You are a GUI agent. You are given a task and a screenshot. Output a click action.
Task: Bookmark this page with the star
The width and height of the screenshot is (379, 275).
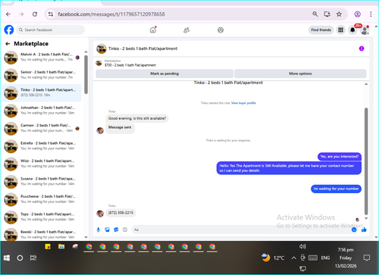coord(339,14)
